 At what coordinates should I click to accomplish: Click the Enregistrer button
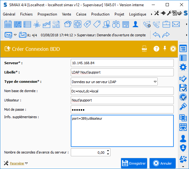click(x=134, y=163)
